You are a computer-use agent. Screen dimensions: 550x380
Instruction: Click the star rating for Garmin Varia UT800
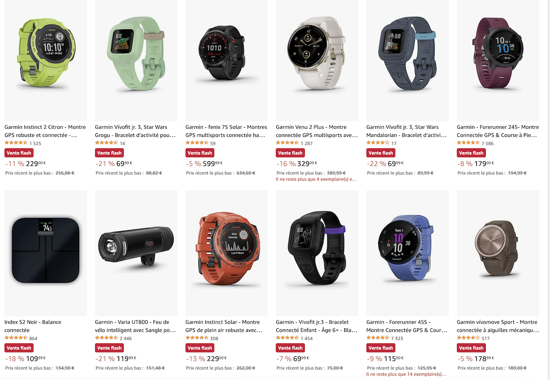click(106, 338)
